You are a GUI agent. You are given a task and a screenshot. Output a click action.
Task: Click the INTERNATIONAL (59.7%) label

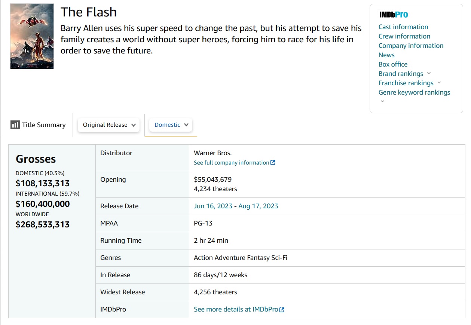click(x=48, y=194)
